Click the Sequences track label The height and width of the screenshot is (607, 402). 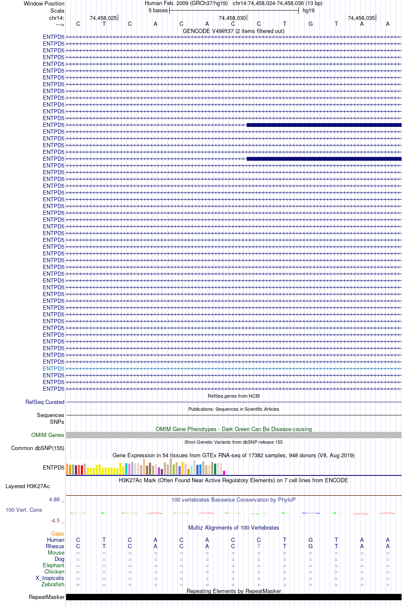(50, 415)
